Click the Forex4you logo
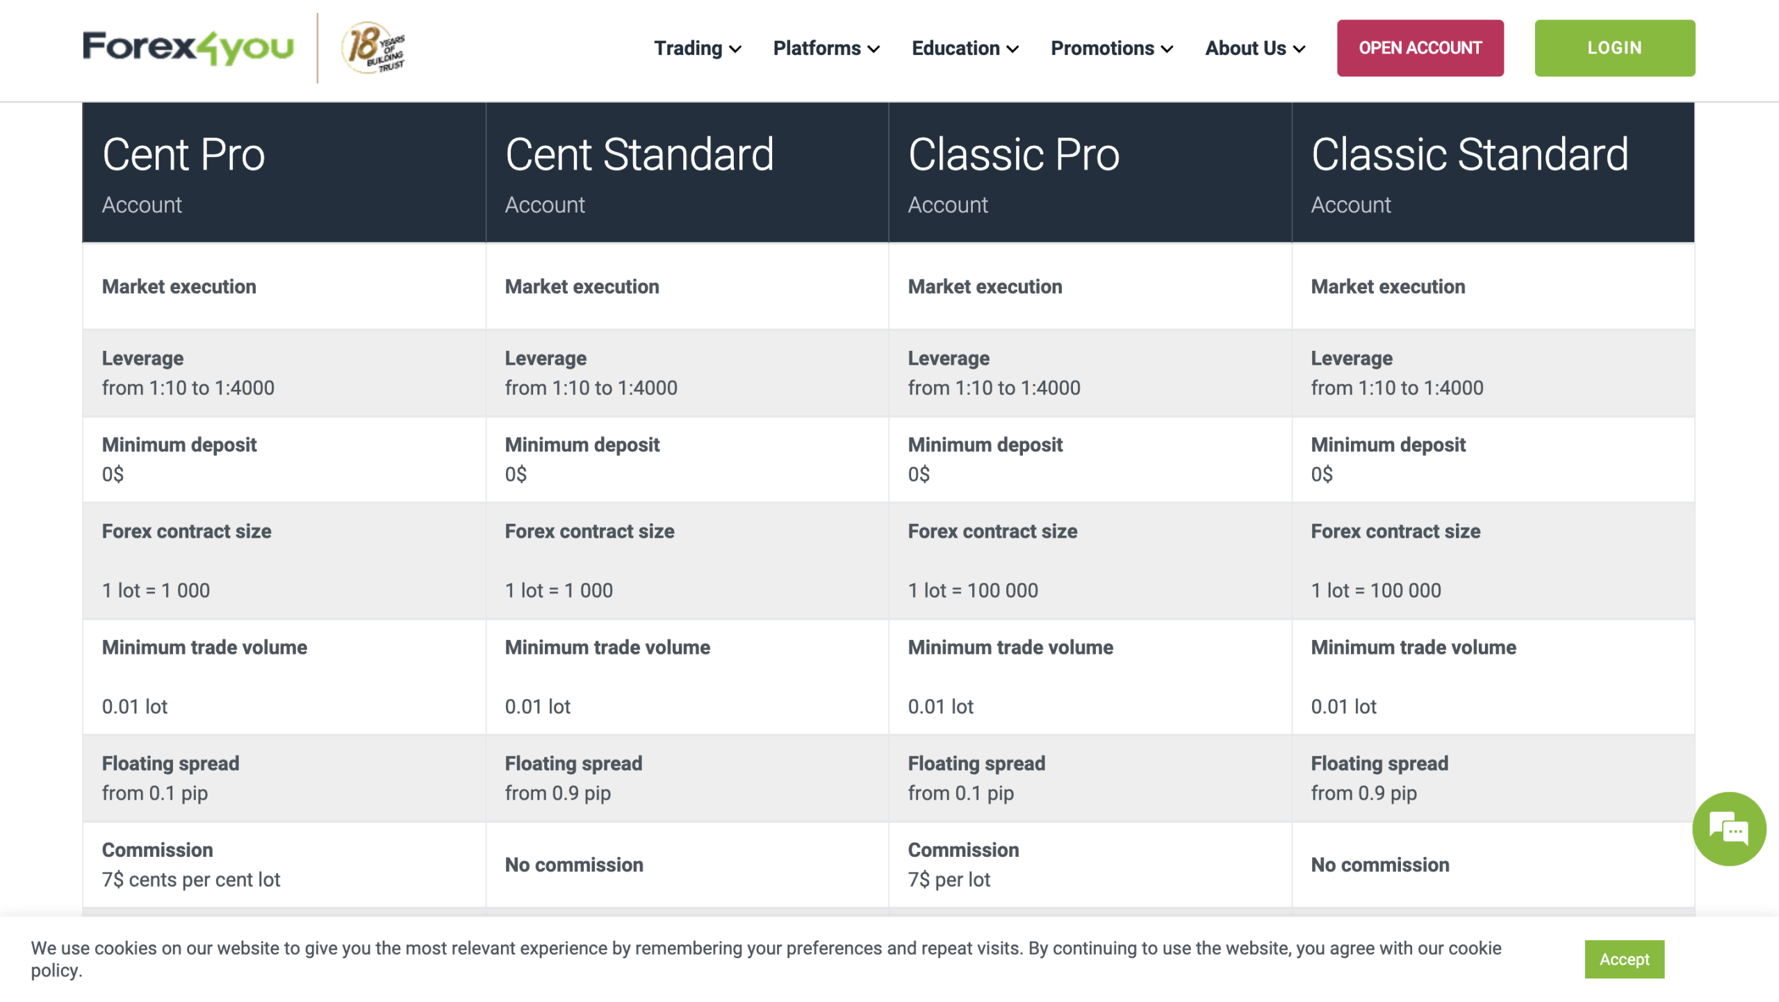Image resolution: width=1779 pixels, height=1002 pixels. pyautogui.click(x=188, y=47)
